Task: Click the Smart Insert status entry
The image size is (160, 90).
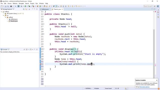Action: coord(108,88)
